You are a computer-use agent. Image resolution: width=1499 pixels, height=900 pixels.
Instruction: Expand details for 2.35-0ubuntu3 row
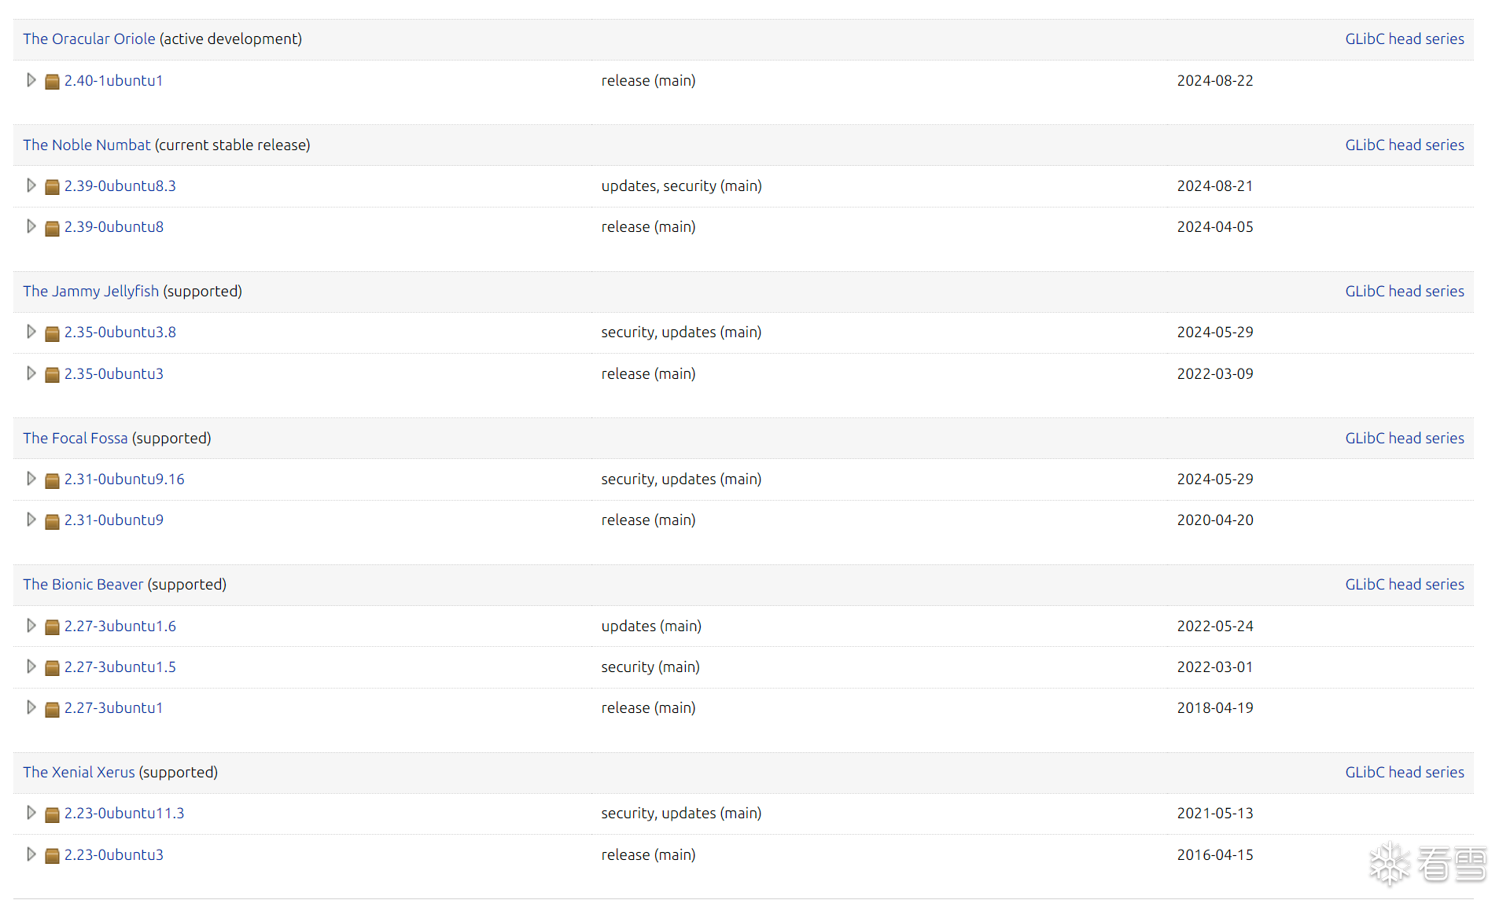[31, 373]
